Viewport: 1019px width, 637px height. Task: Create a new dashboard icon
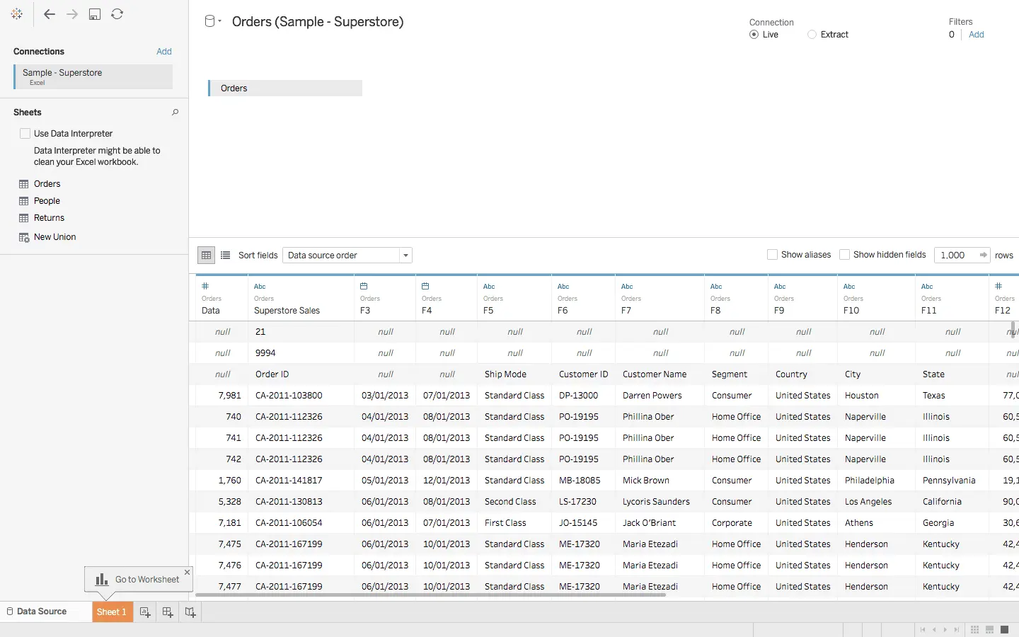pos(168,612)
